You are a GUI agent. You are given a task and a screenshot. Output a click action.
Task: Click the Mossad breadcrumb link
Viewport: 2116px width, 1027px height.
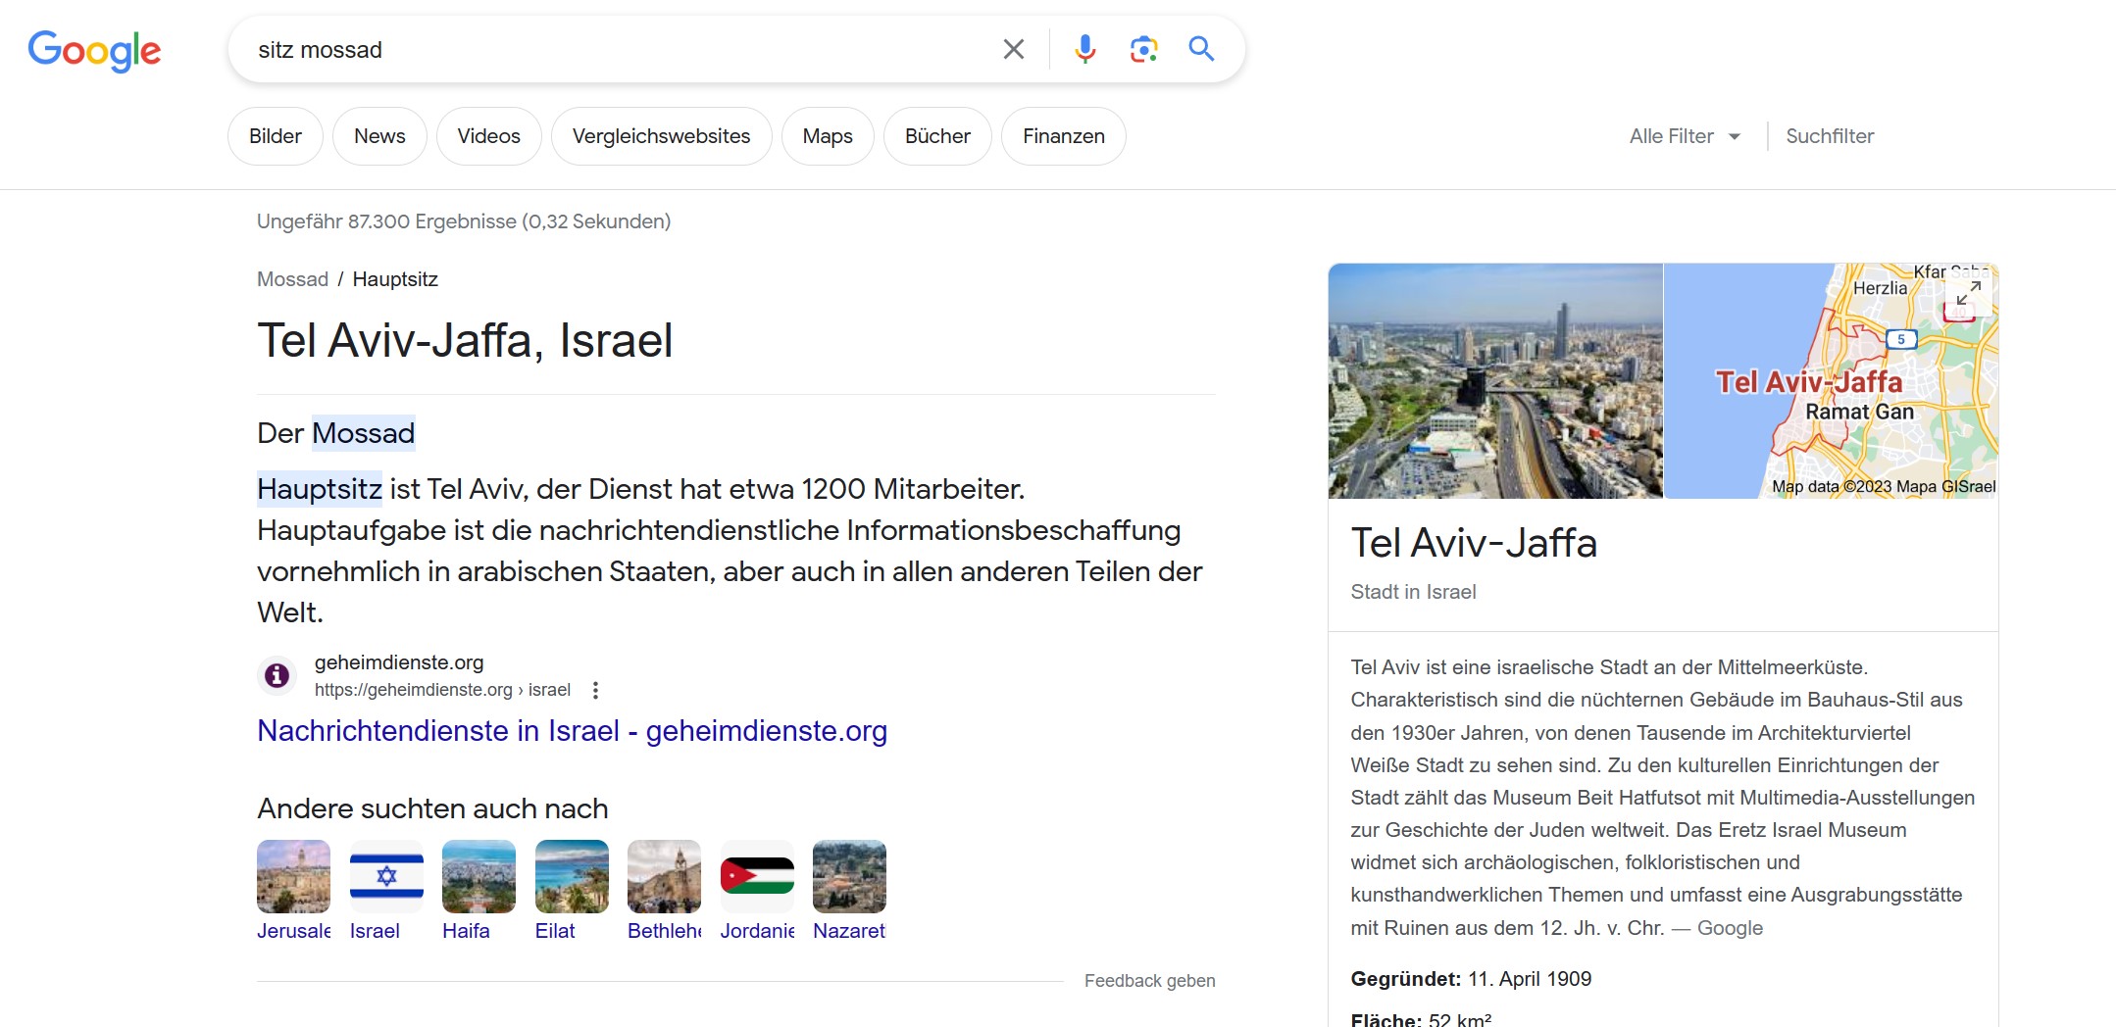pos(292,279)
